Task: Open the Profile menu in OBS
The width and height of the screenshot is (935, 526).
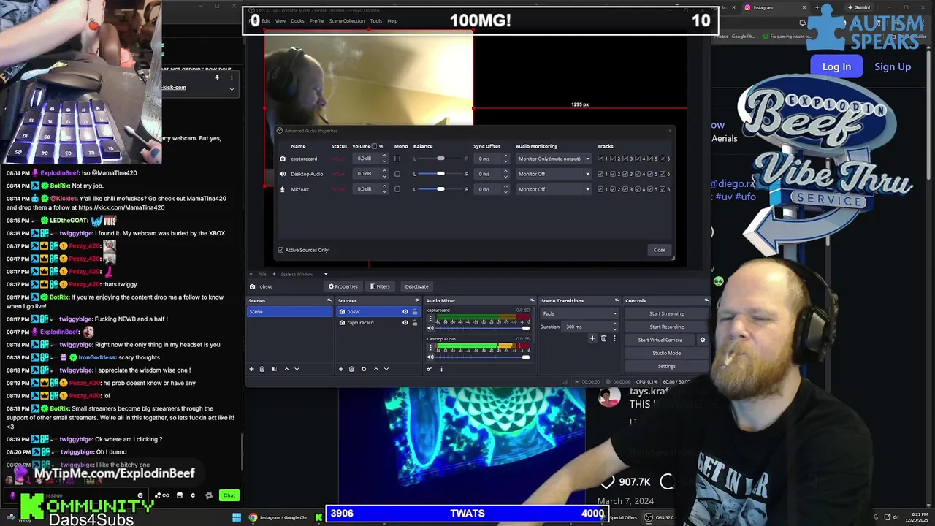Action: click(x=317, y=21)
